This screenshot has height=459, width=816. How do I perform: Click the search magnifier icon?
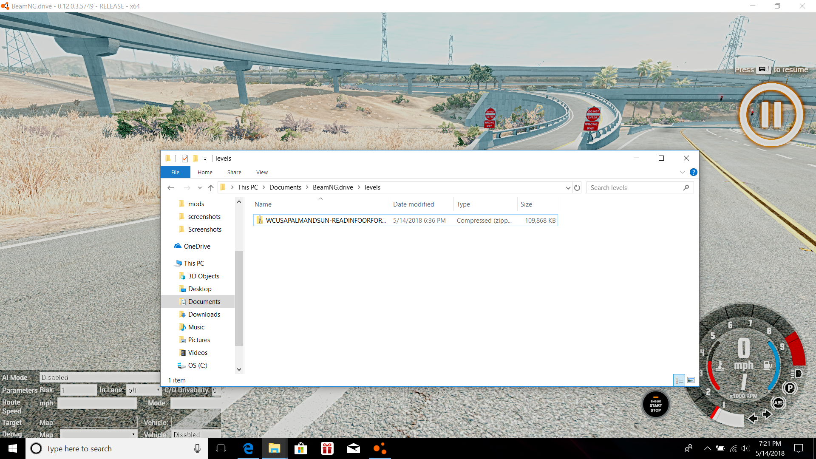686,187
